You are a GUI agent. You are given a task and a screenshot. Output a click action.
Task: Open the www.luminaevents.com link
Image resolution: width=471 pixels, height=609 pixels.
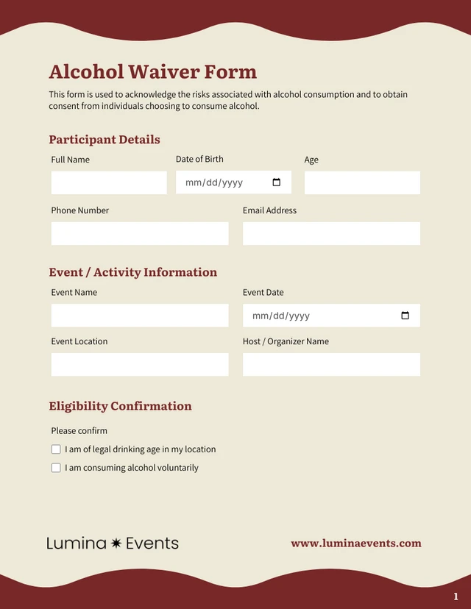click(356, 544)
